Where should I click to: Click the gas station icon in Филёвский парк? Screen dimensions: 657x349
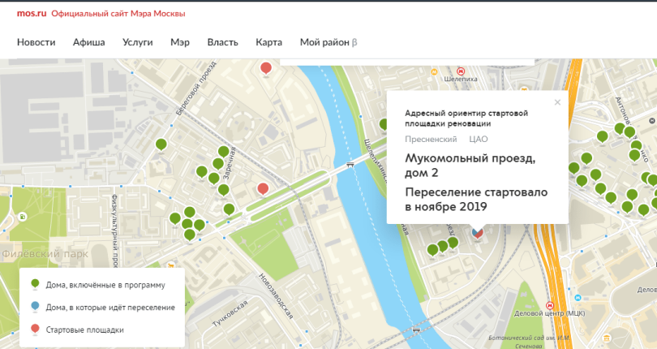pyautogui.click(x=22, y=217)
